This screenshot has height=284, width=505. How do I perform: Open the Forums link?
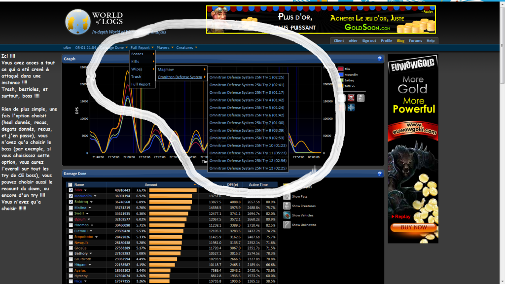click(415, 40)
